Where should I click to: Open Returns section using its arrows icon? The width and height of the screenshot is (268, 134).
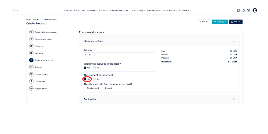point(31,67)
